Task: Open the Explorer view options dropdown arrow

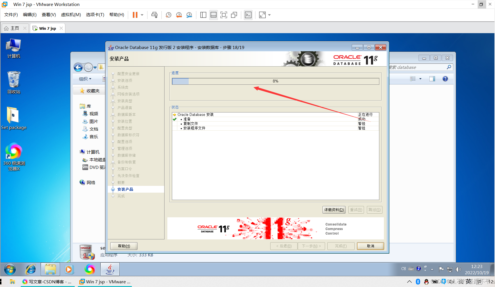Action: pyautogui.click(x=420, y=79)
